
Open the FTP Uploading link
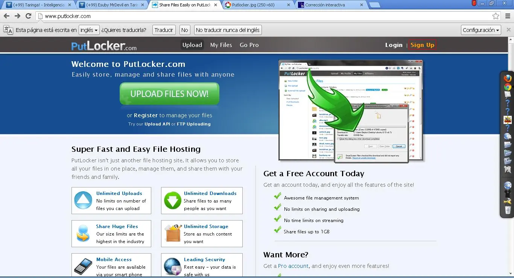click(x=194, y=124)
